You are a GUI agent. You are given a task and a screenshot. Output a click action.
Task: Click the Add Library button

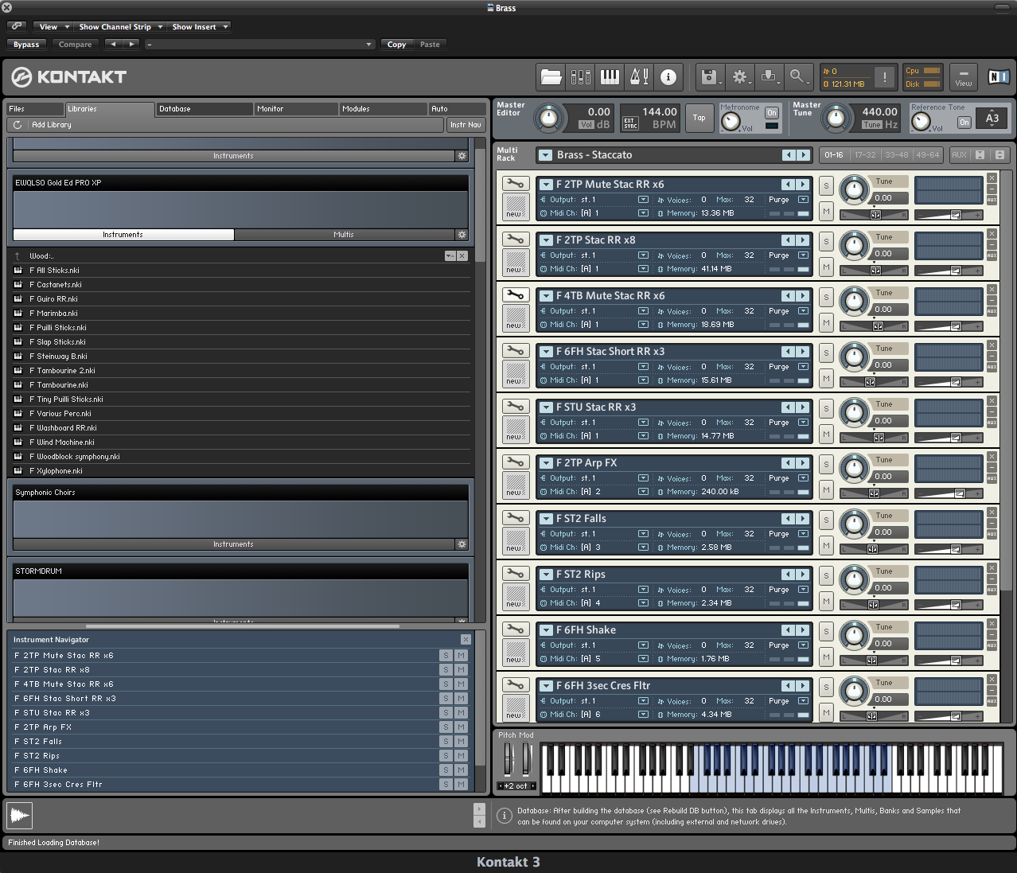(x=52, y=125)
